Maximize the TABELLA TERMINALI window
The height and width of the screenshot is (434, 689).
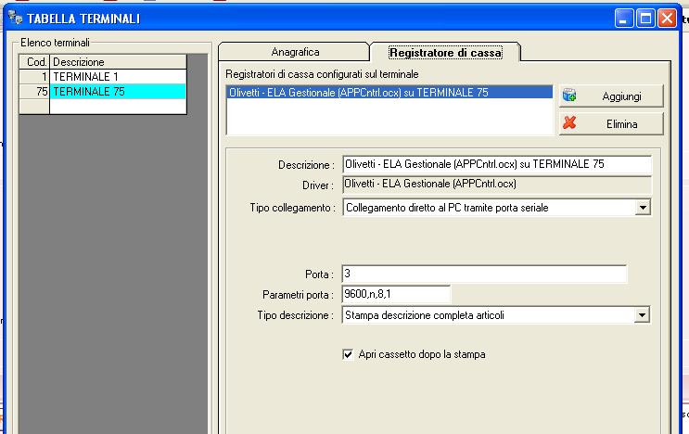(x=645, y=19)
